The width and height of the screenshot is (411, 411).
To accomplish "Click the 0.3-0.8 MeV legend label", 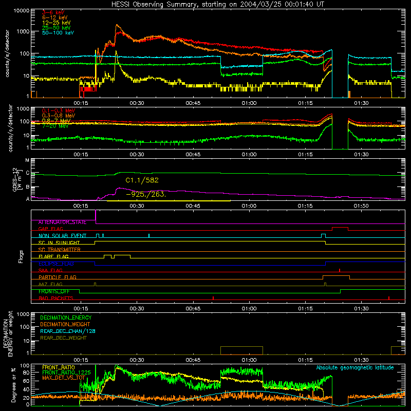I will 59,116.
